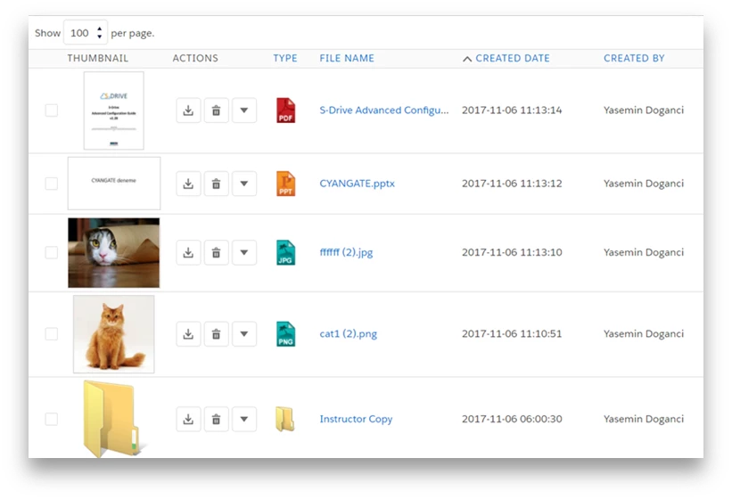Click the PDF file type icon
The image size is (732, 499).
point(285,110)
